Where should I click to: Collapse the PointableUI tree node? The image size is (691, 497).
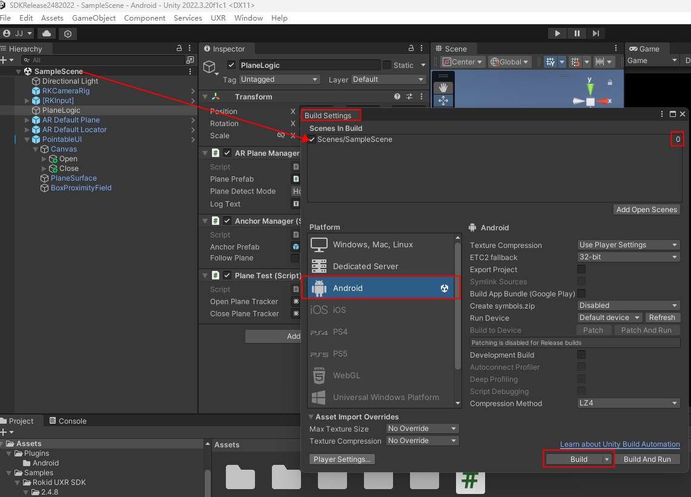(27, 139)
